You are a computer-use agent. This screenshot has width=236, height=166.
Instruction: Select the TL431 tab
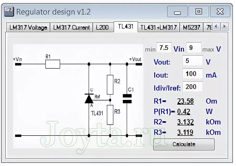click(126, 27)
